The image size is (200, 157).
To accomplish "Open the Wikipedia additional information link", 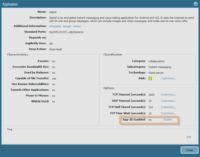I will tap(55, 26).
